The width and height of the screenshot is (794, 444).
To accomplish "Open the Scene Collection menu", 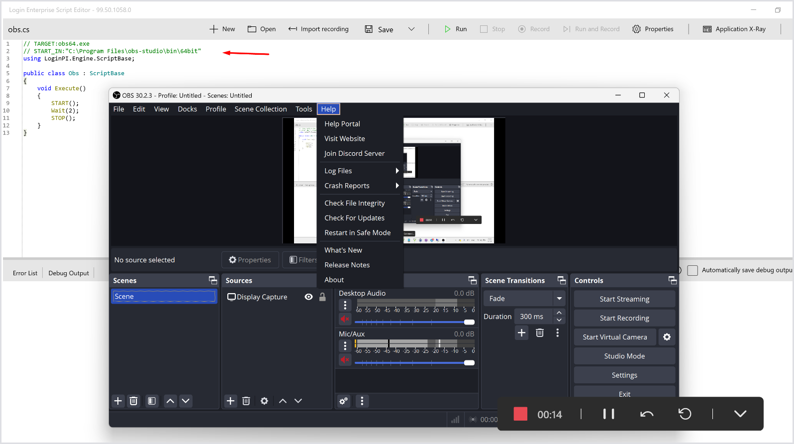I will 260,109.
